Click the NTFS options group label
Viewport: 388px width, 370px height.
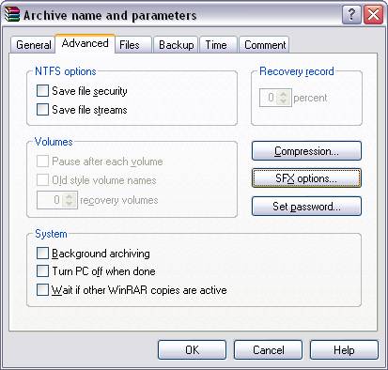click(66, 71)
